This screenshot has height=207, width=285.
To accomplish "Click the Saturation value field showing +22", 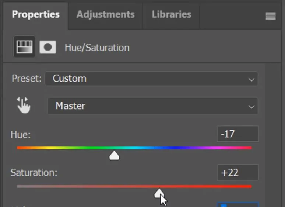I will (238, 172).
